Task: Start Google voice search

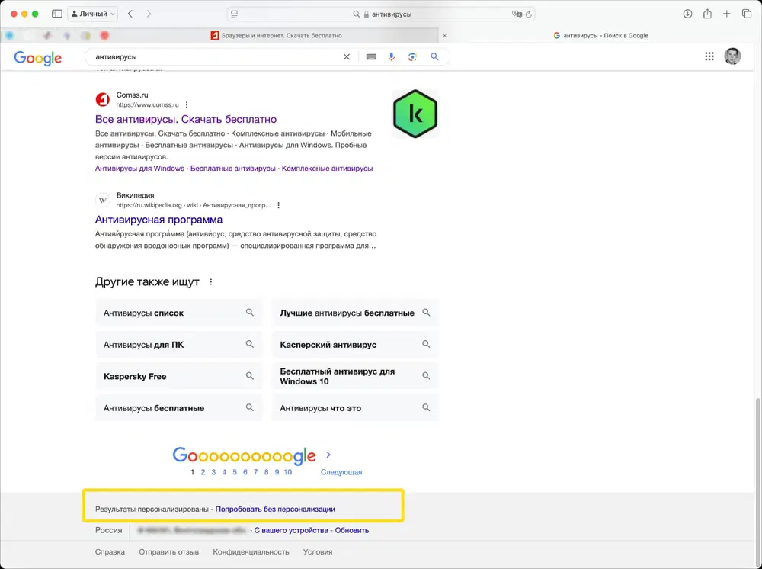Action: [392, 56]
